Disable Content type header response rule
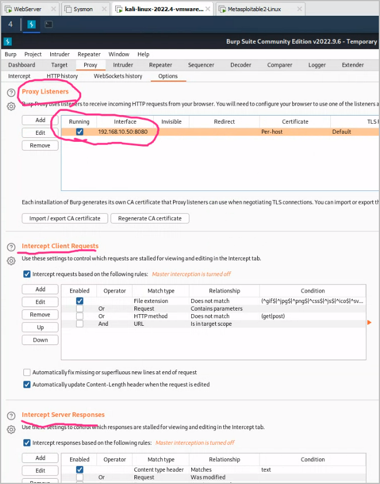380x484 pixels. point(80,469)
